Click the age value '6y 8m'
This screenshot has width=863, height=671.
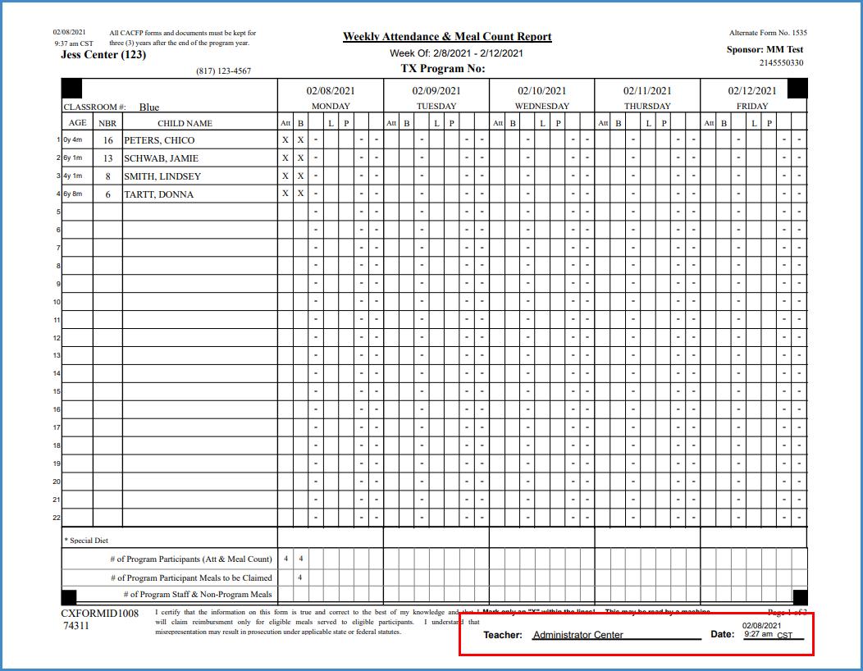73,194
